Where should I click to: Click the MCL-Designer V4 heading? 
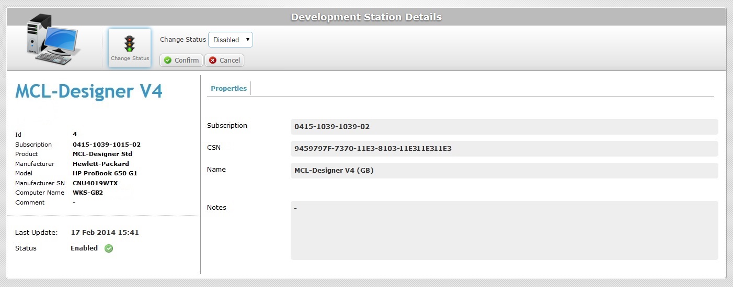tap(89, 91)
